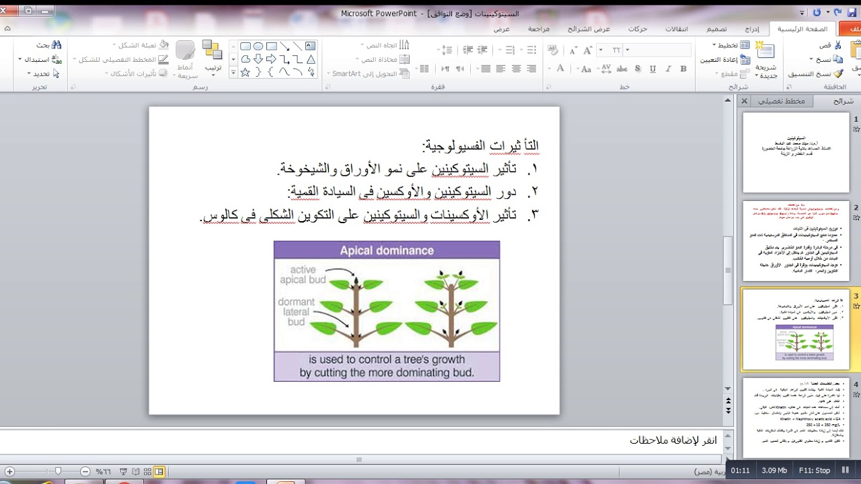Click the zoom slider handle

(59, 471)
